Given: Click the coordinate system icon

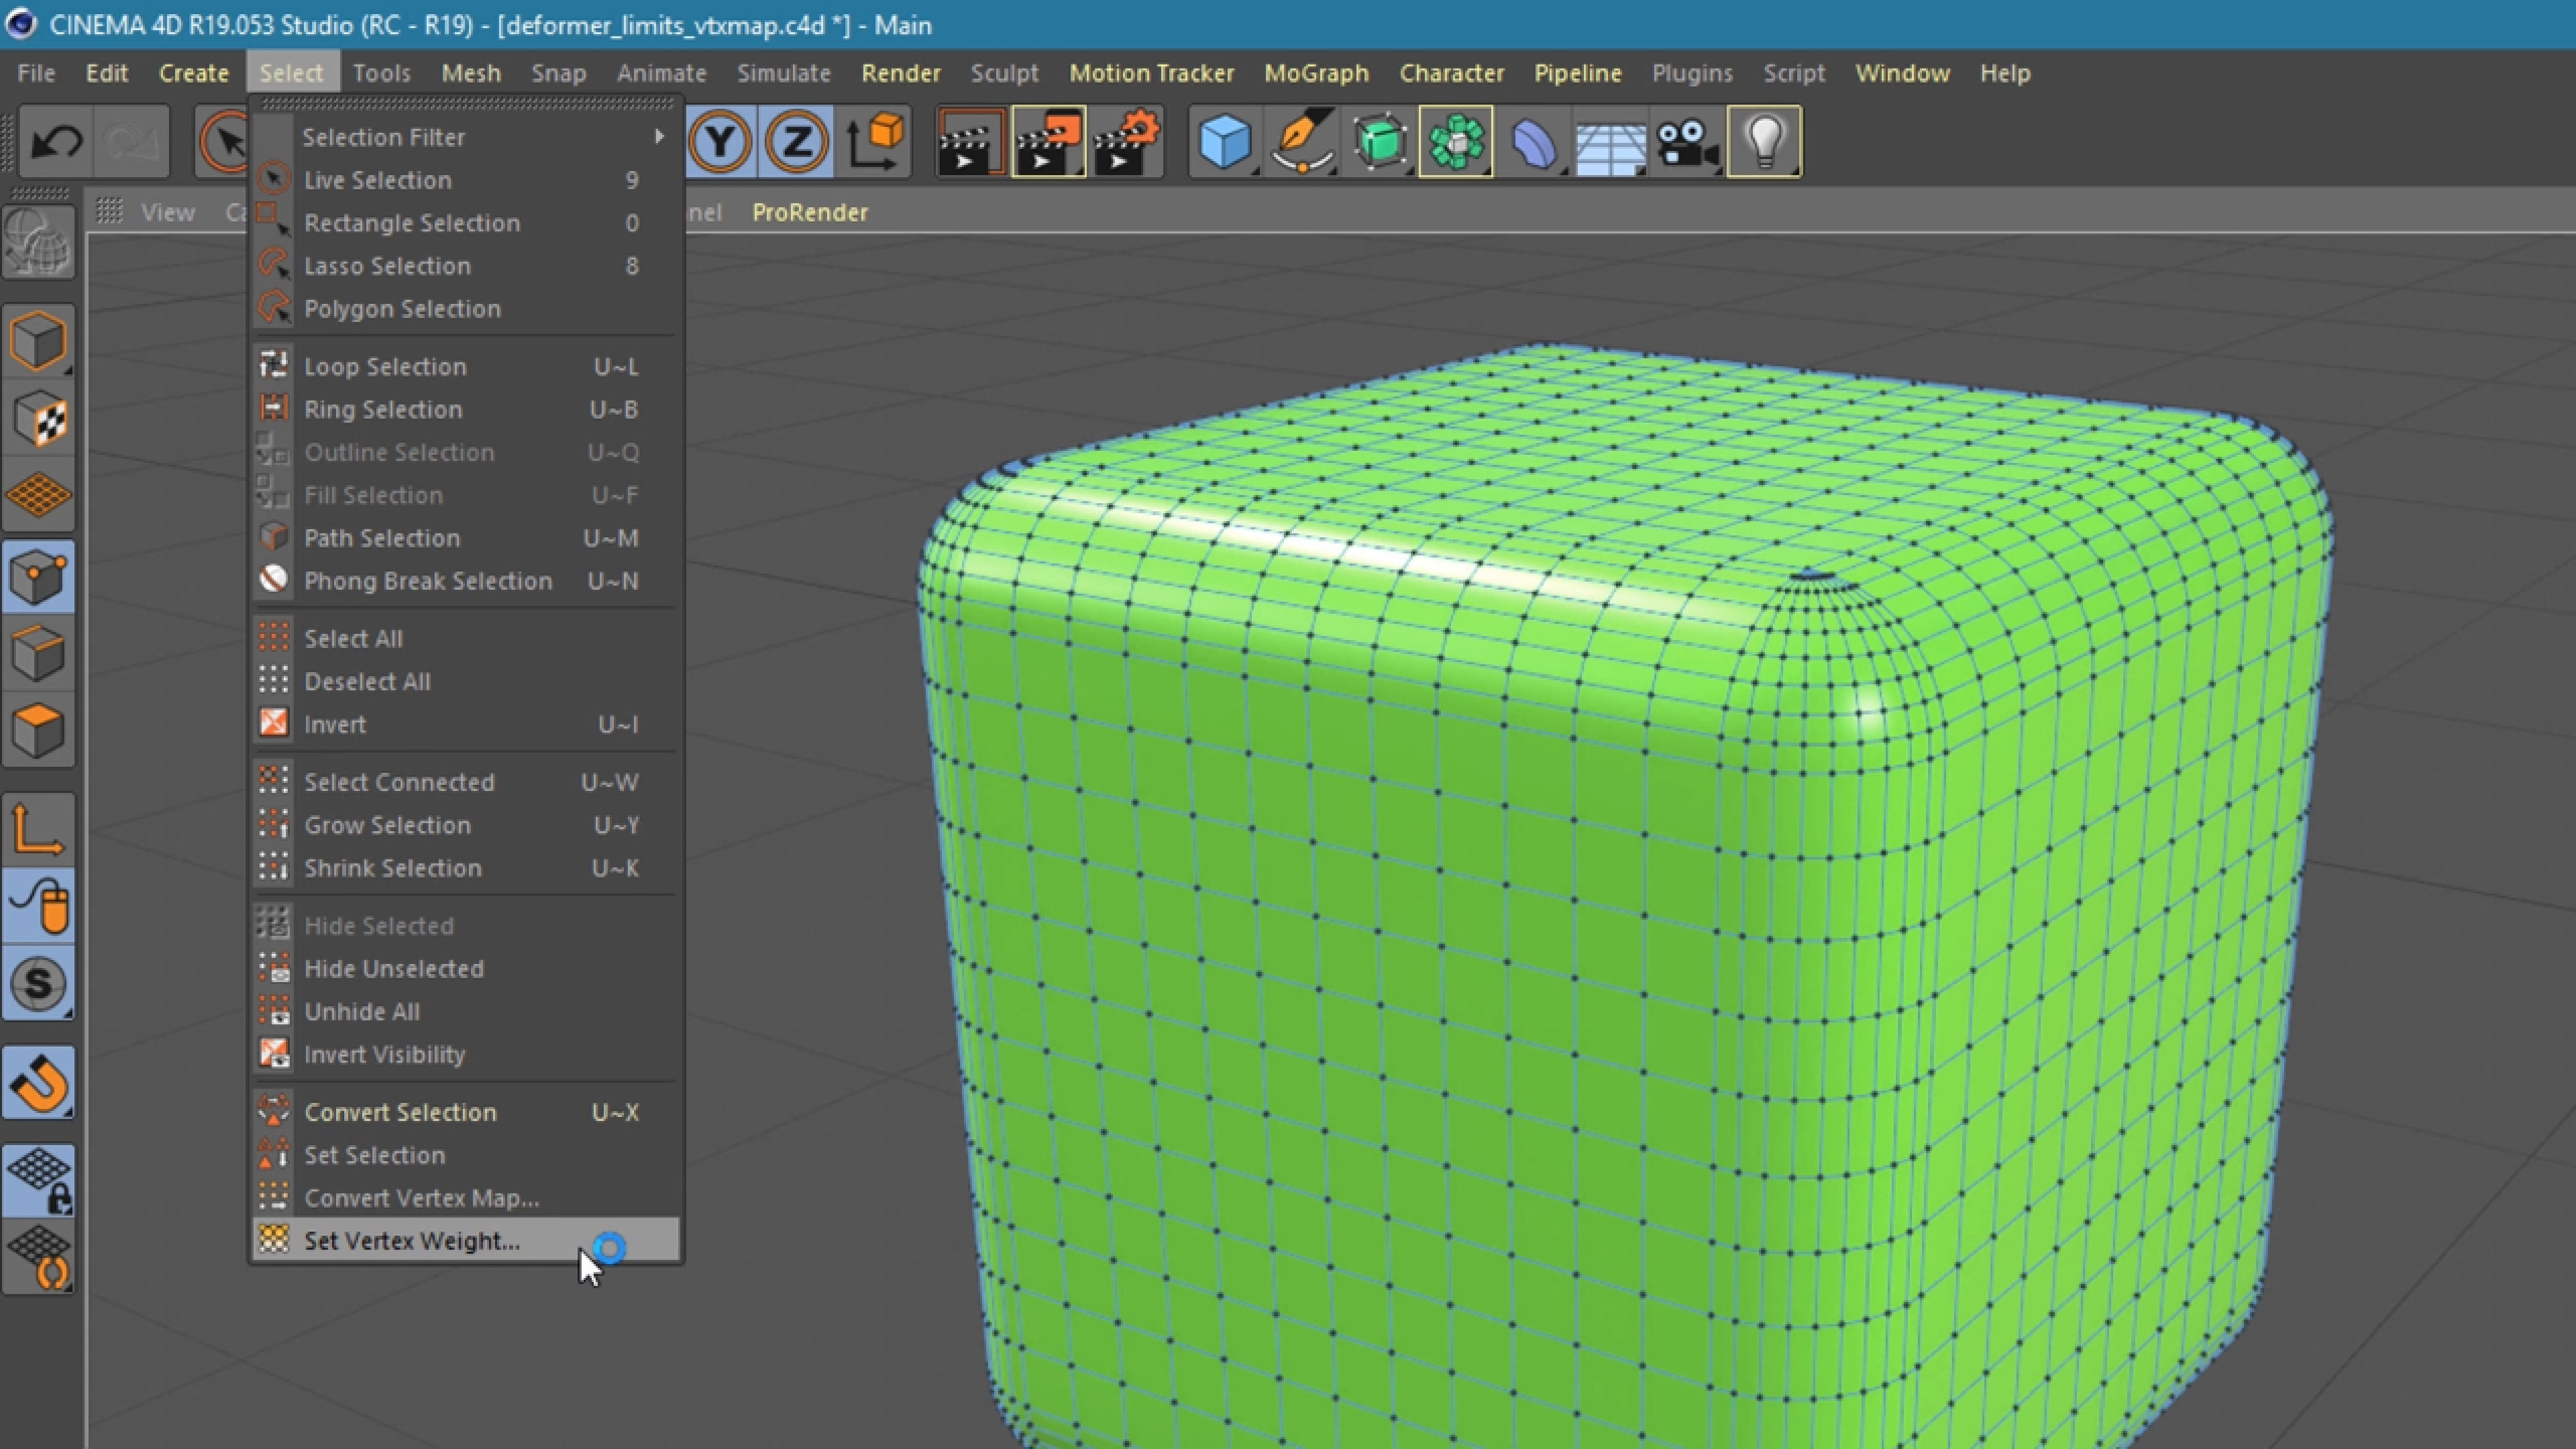Looking at the screenshot, I should click(874, 141).
